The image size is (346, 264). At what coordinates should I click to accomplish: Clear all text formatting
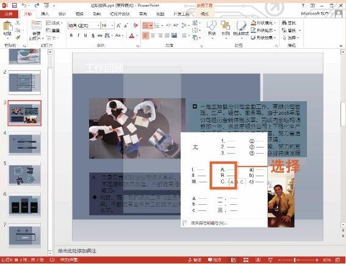coord(135,26)
